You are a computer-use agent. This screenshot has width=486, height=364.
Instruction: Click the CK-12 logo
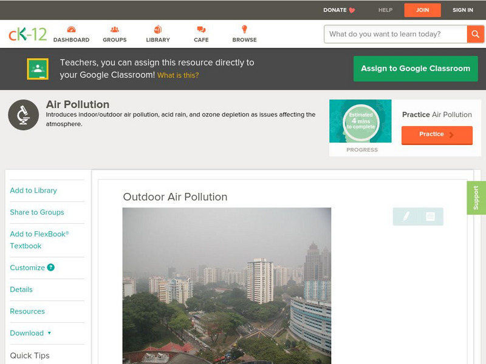pyautogui.click(x=27, y=34)
